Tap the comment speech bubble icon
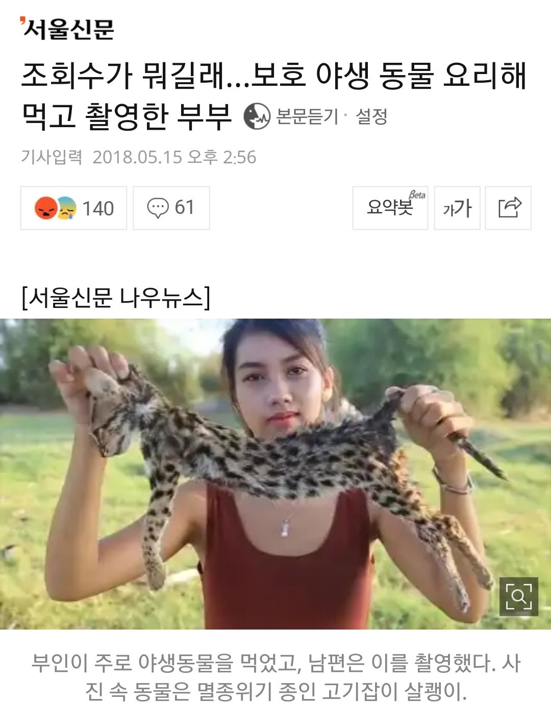Viewport: 551px width, 724px height. click(x=158, y=208)
